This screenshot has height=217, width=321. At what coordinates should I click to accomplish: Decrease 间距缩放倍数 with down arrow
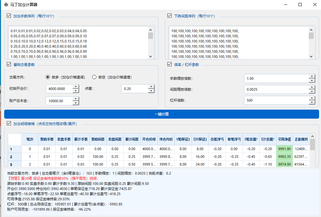(312, 92)
